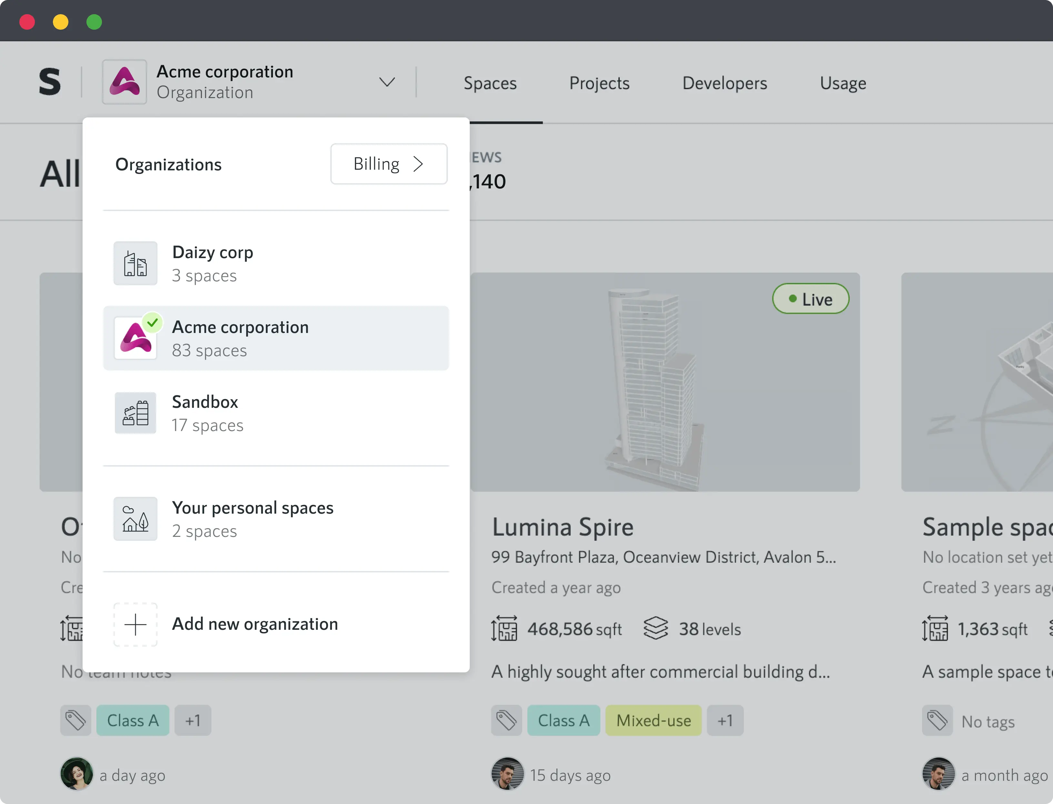
Task: Click the 99 Bayfront Plaza address
Action: point(664,557)
